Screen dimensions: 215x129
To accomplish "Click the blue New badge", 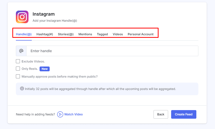I will (45, 69).
